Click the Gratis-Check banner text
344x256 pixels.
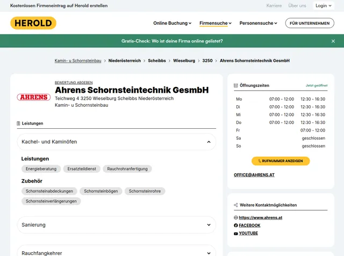click(172, 41)
